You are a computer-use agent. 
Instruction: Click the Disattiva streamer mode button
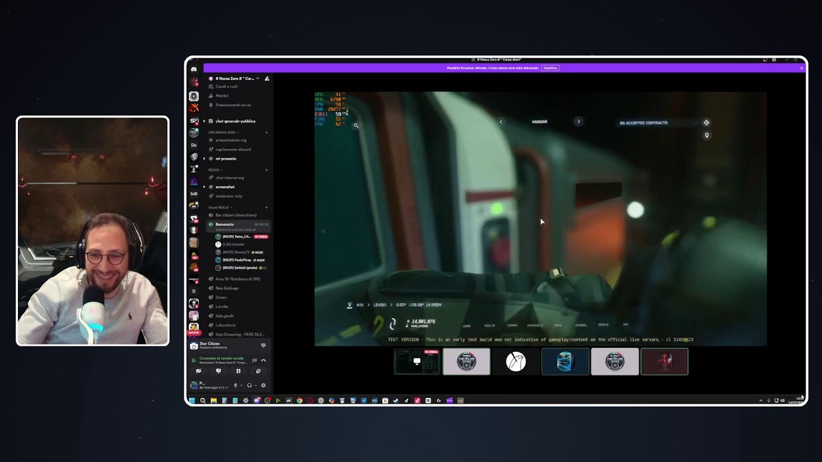[x=550, y=68]
